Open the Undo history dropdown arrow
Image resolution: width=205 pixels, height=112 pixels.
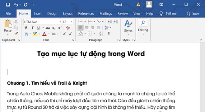20,5
